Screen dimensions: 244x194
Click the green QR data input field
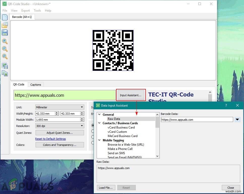coord(65,95)
